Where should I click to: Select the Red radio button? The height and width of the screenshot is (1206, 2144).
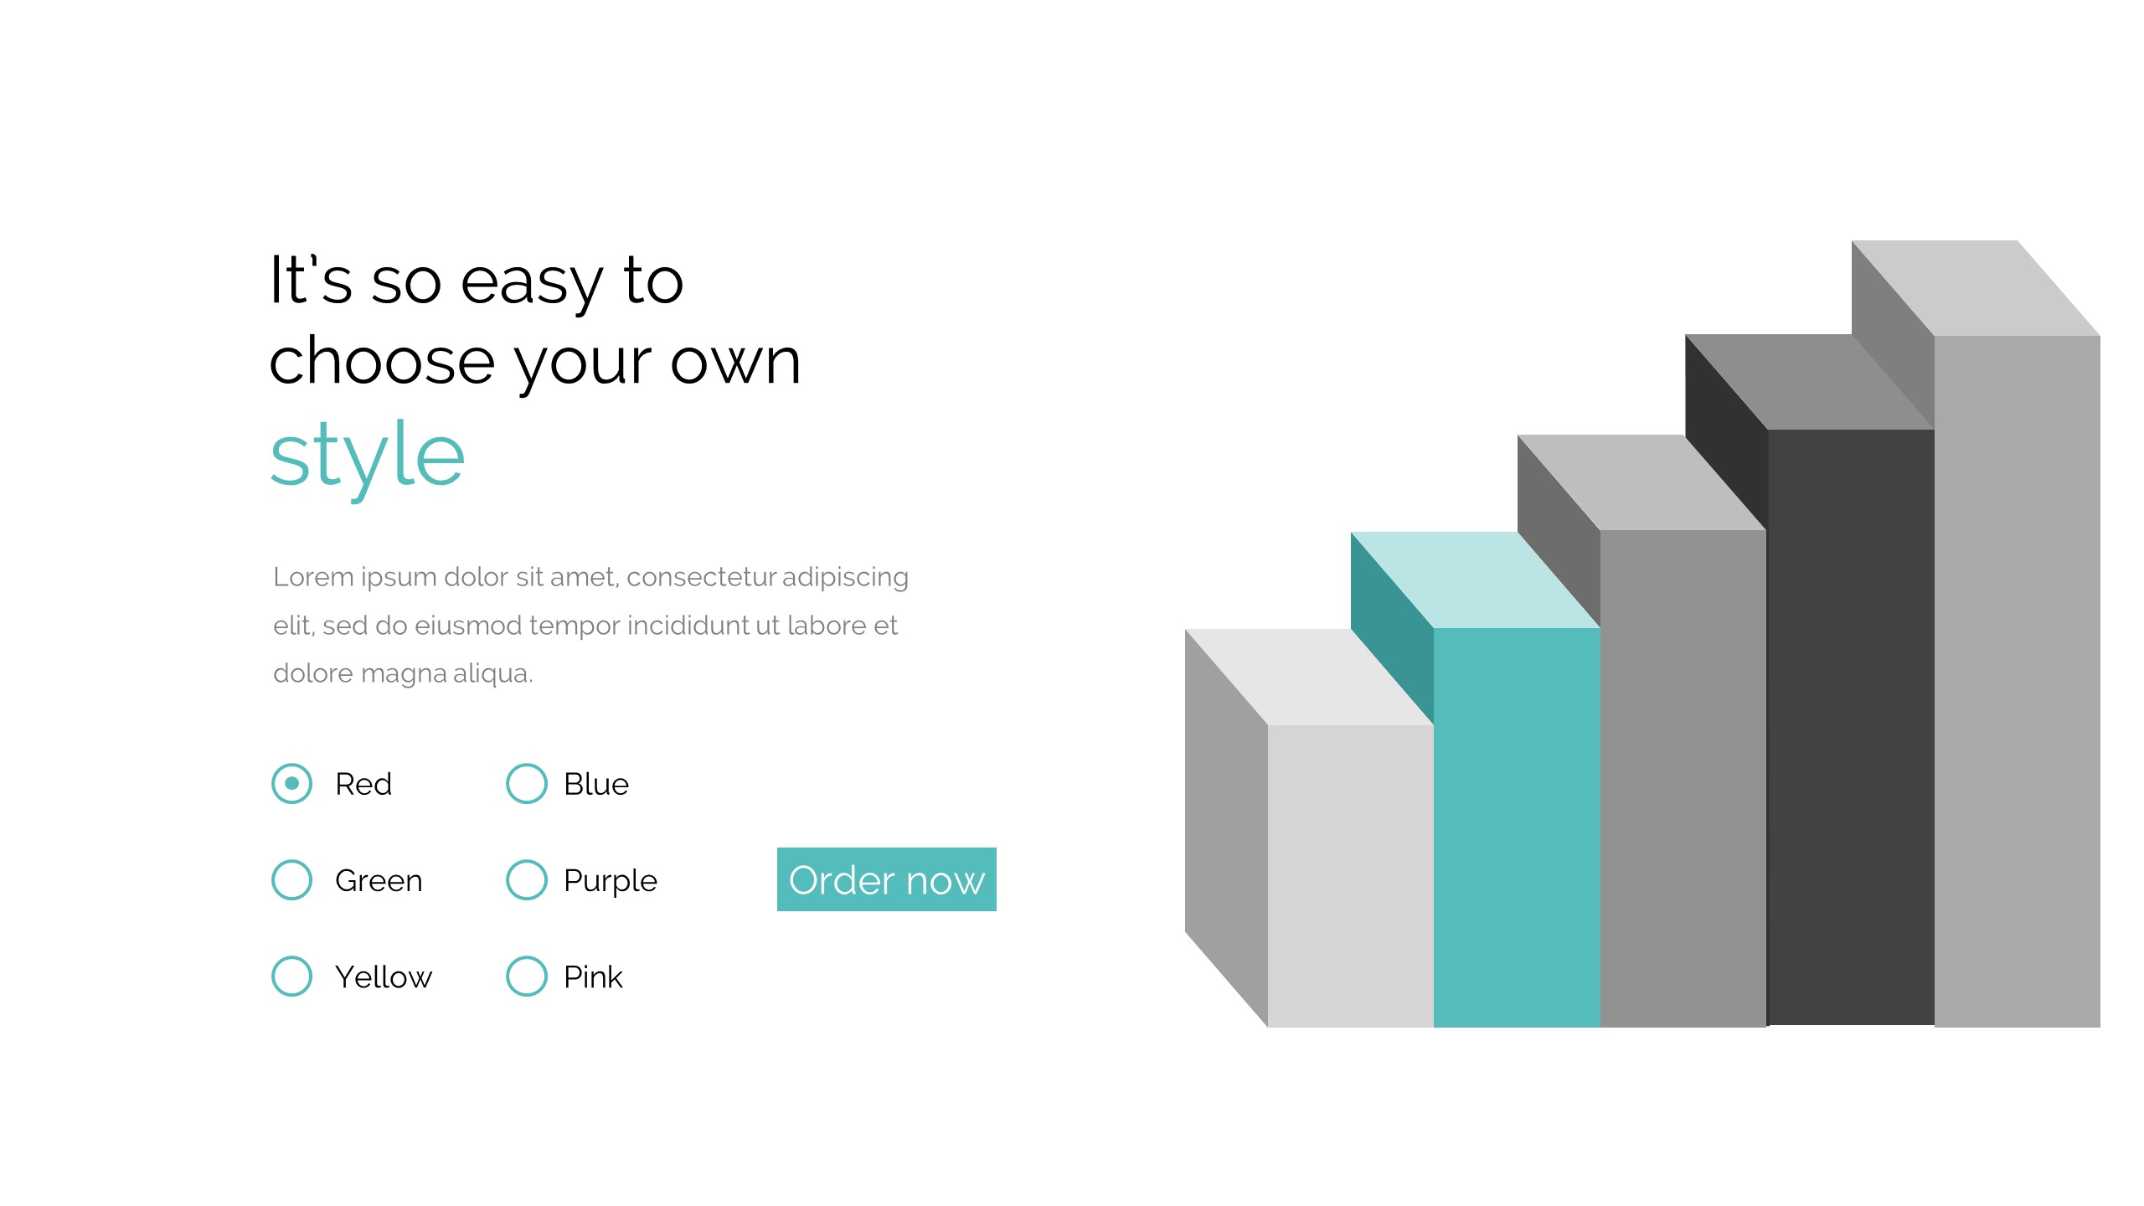click(291, 784)
